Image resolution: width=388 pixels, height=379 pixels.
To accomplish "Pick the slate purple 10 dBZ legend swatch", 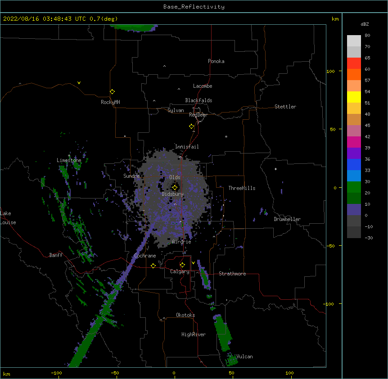I will tap(354, 210).
